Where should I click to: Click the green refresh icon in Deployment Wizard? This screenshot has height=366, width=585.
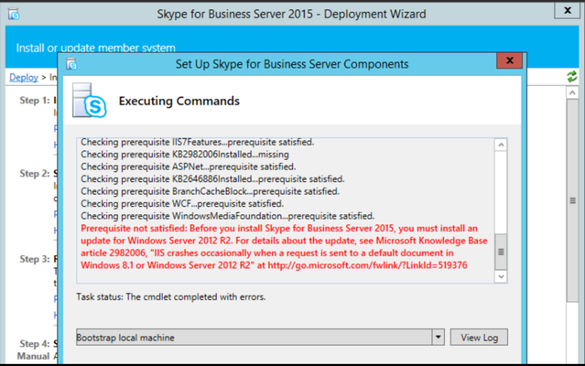(x=572, y=77)
